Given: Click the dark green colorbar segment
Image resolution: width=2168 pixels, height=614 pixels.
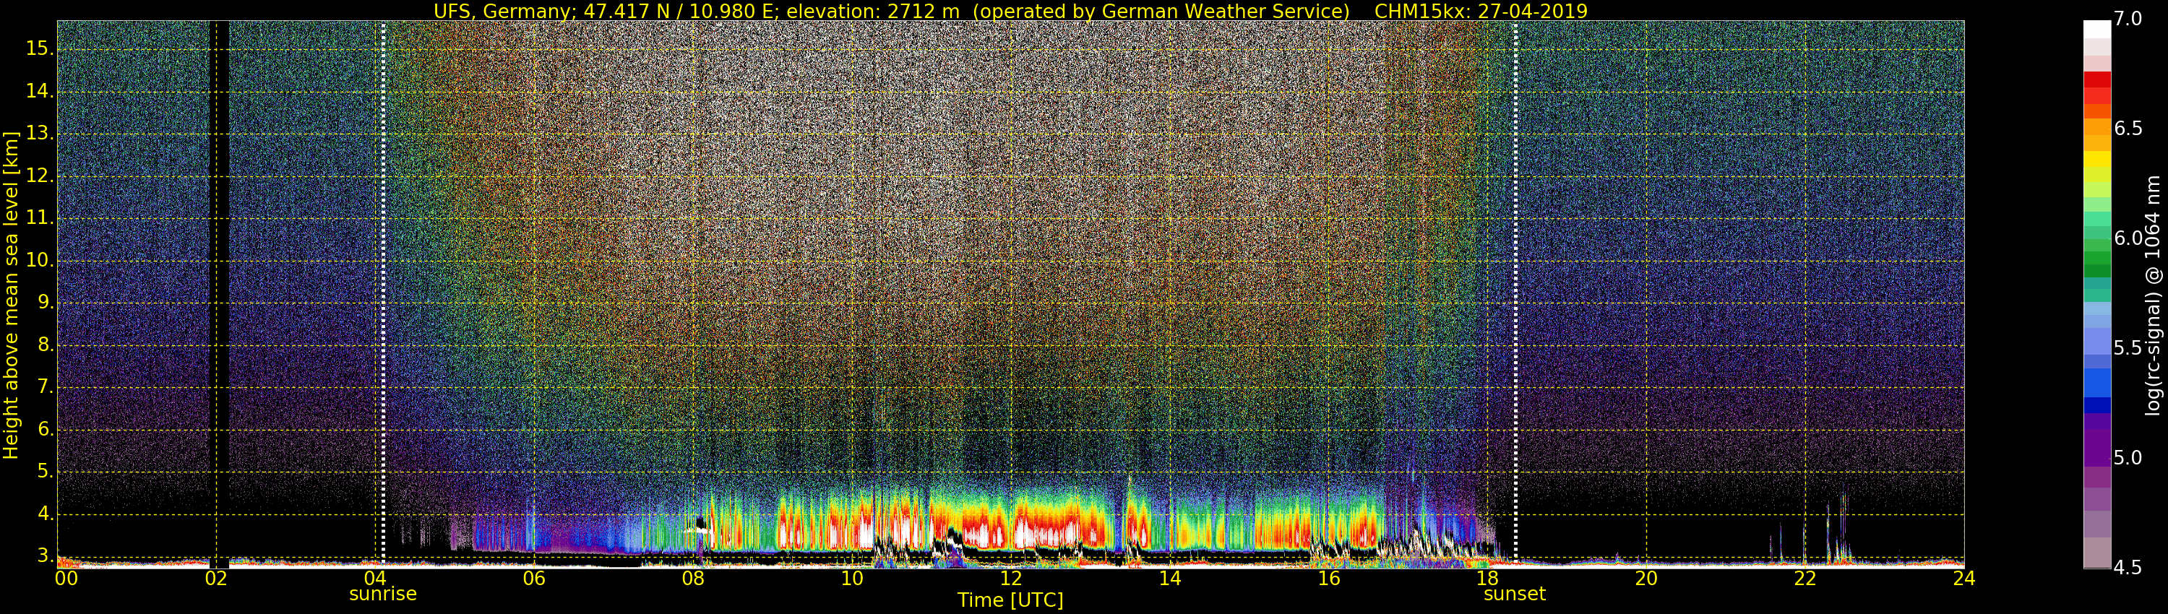Looking at the screenshot, I should coord(2096,270).
